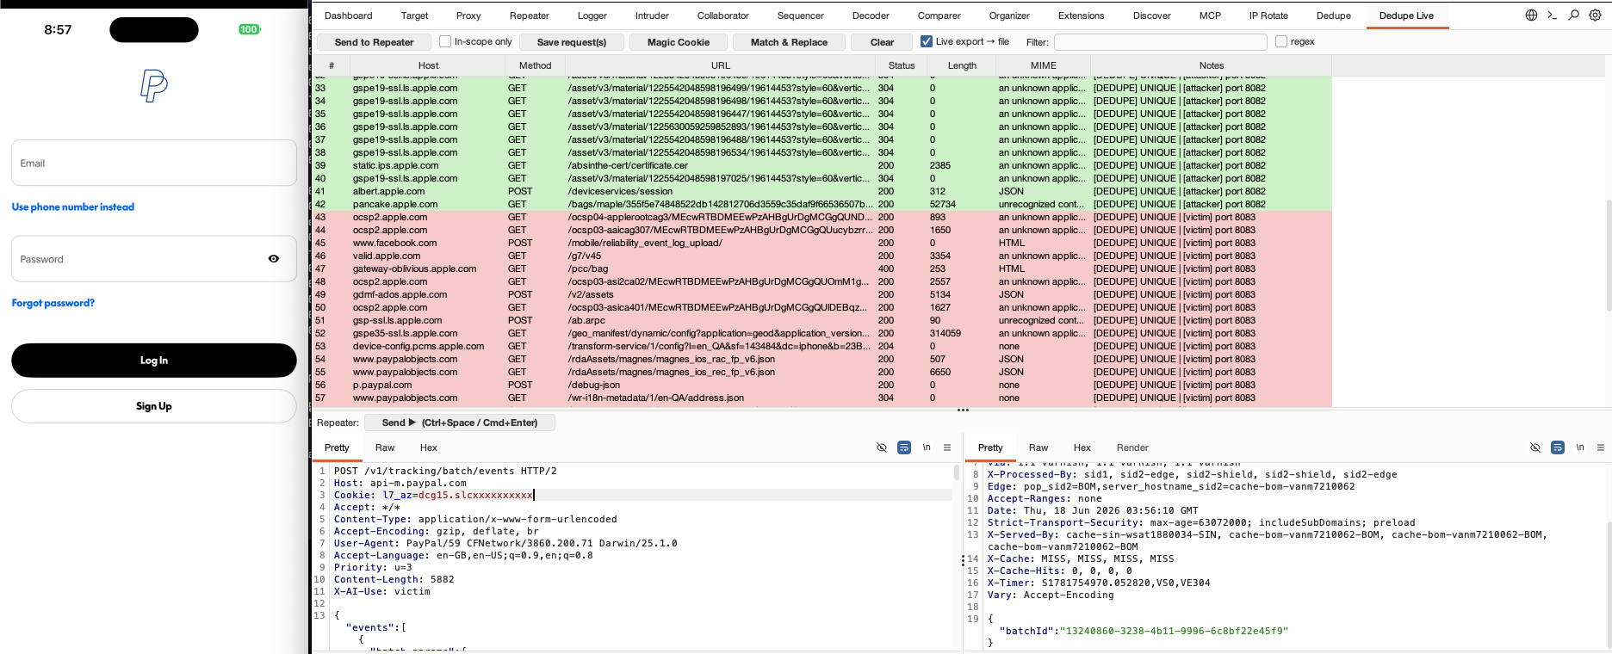Click the three-dot splitter handle below the table
Screen dimensions: 1612x654
coord(963,410)
